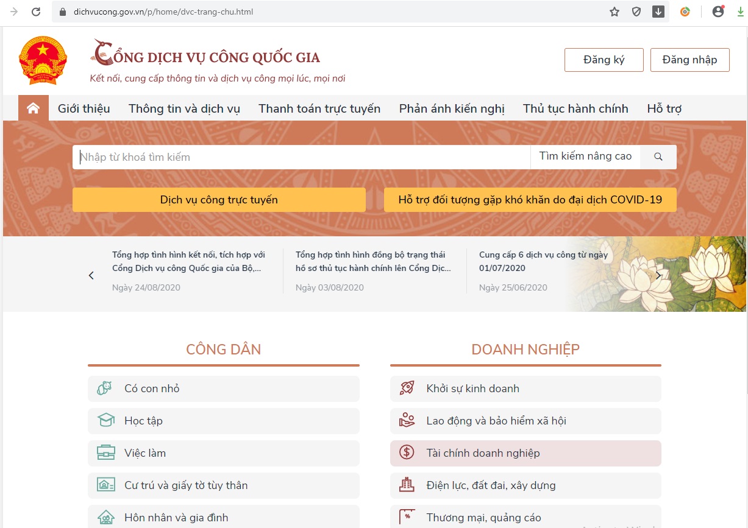Image resolution: width=748 pixels, height=528 pixels.
Task: Click the browser address bar URL
Action: tap(163, 12)
